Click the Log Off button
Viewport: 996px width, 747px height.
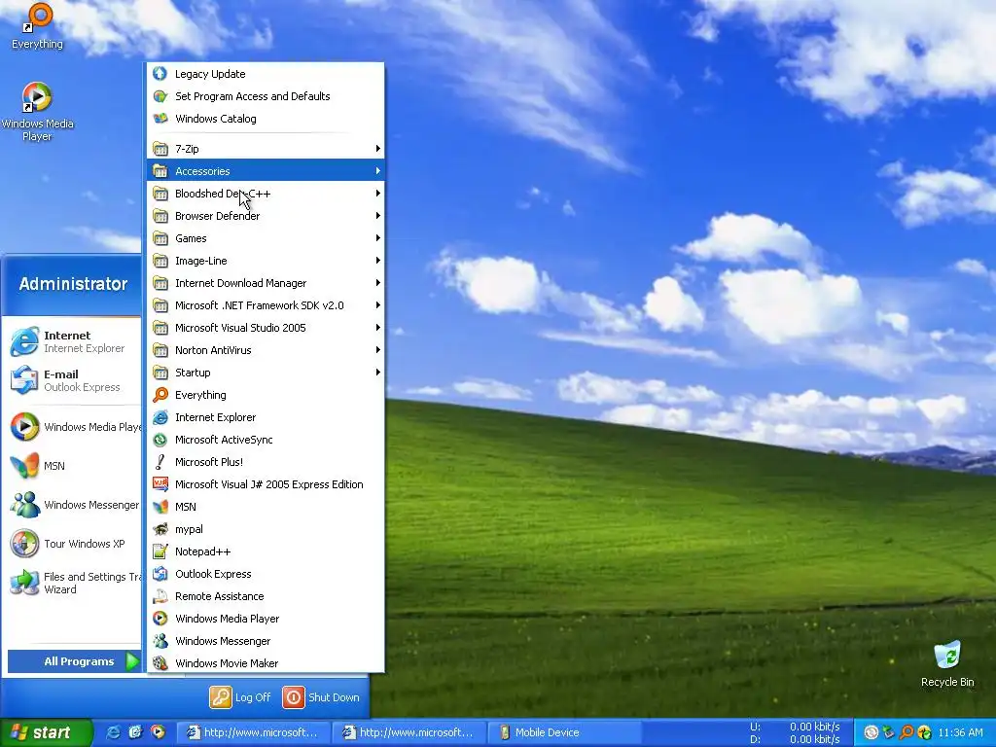(x=241, y=697)
